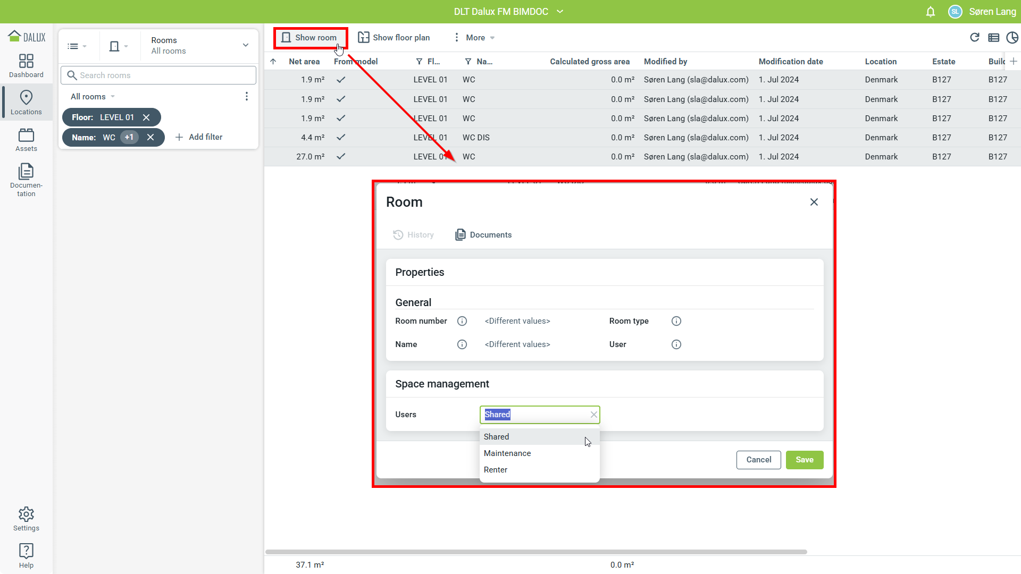Switch to the Documents tab
Screen dimensions: 1021x574
point(483,235)
